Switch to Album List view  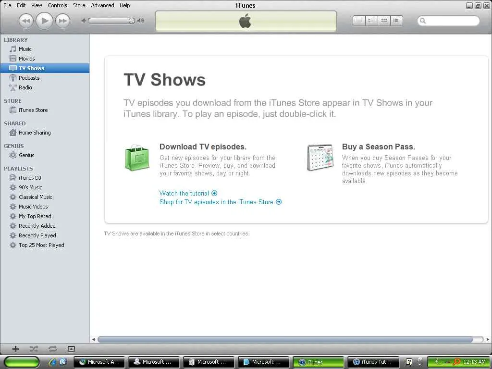click(372, 21)
